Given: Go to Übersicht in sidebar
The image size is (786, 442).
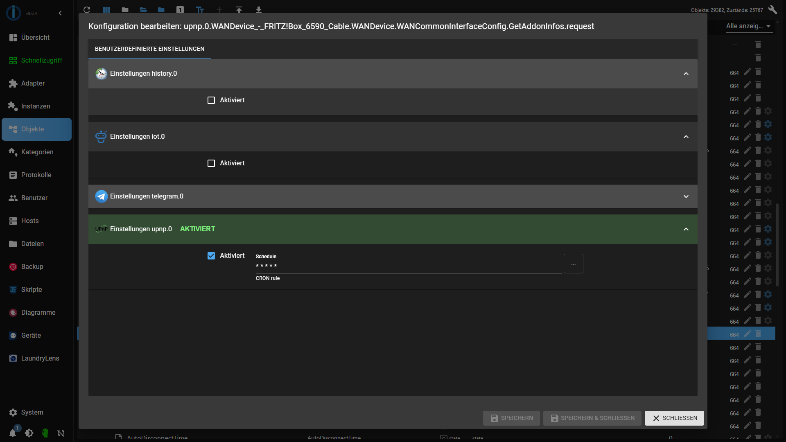Looking at the screenshot, I should (x=36, y=37).
